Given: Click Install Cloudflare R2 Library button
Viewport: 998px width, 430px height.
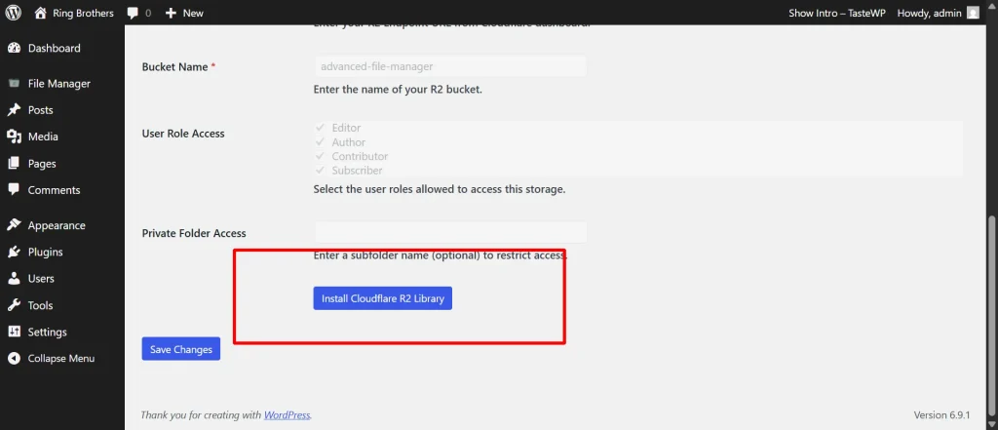Looking at the screenshot, I should coord(382,298).
